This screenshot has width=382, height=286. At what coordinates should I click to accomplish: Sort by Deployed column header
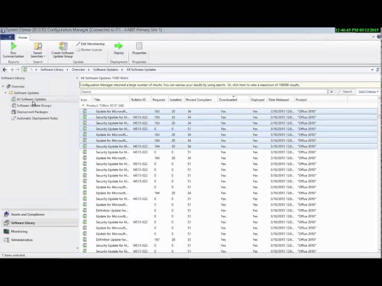[x=258, y=100]
